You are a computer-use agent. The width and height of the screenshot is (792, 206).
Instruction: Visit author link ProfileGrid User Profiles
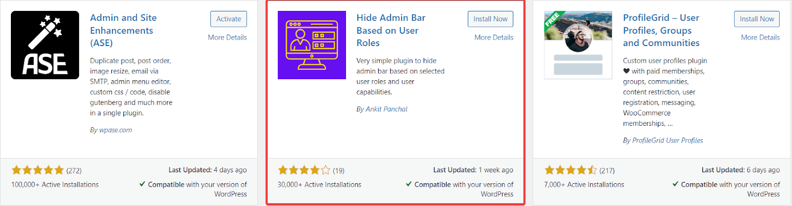pos(668,140)
